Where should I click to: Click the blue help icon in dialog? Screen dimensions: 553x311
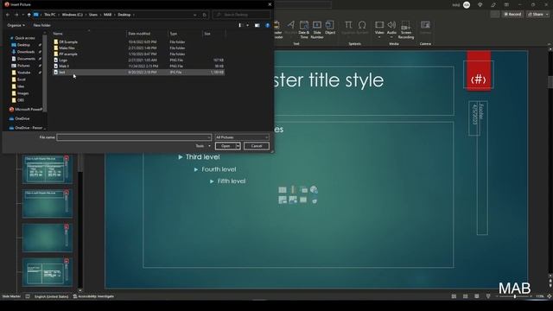[x=267, y=25]
